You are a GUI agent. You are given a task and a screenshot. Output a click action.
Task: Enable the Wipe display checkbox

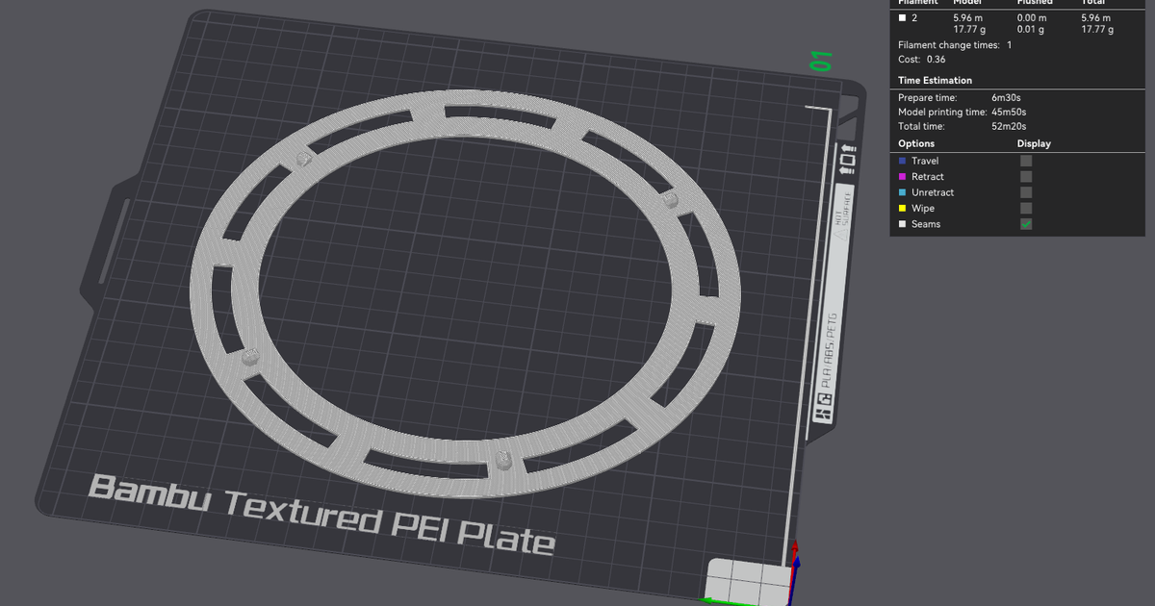[x=1025, y=208]
